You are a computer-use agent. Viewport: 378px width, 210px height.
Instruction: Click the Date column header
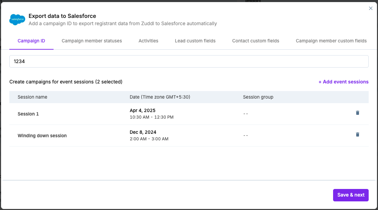160,97
